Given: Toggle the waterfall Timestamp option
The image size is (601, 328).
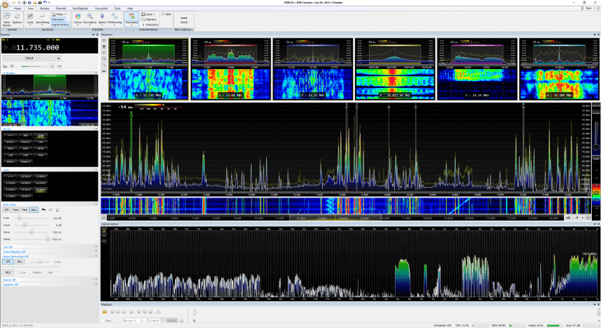Looking at the screenshot, I should 131,19.
